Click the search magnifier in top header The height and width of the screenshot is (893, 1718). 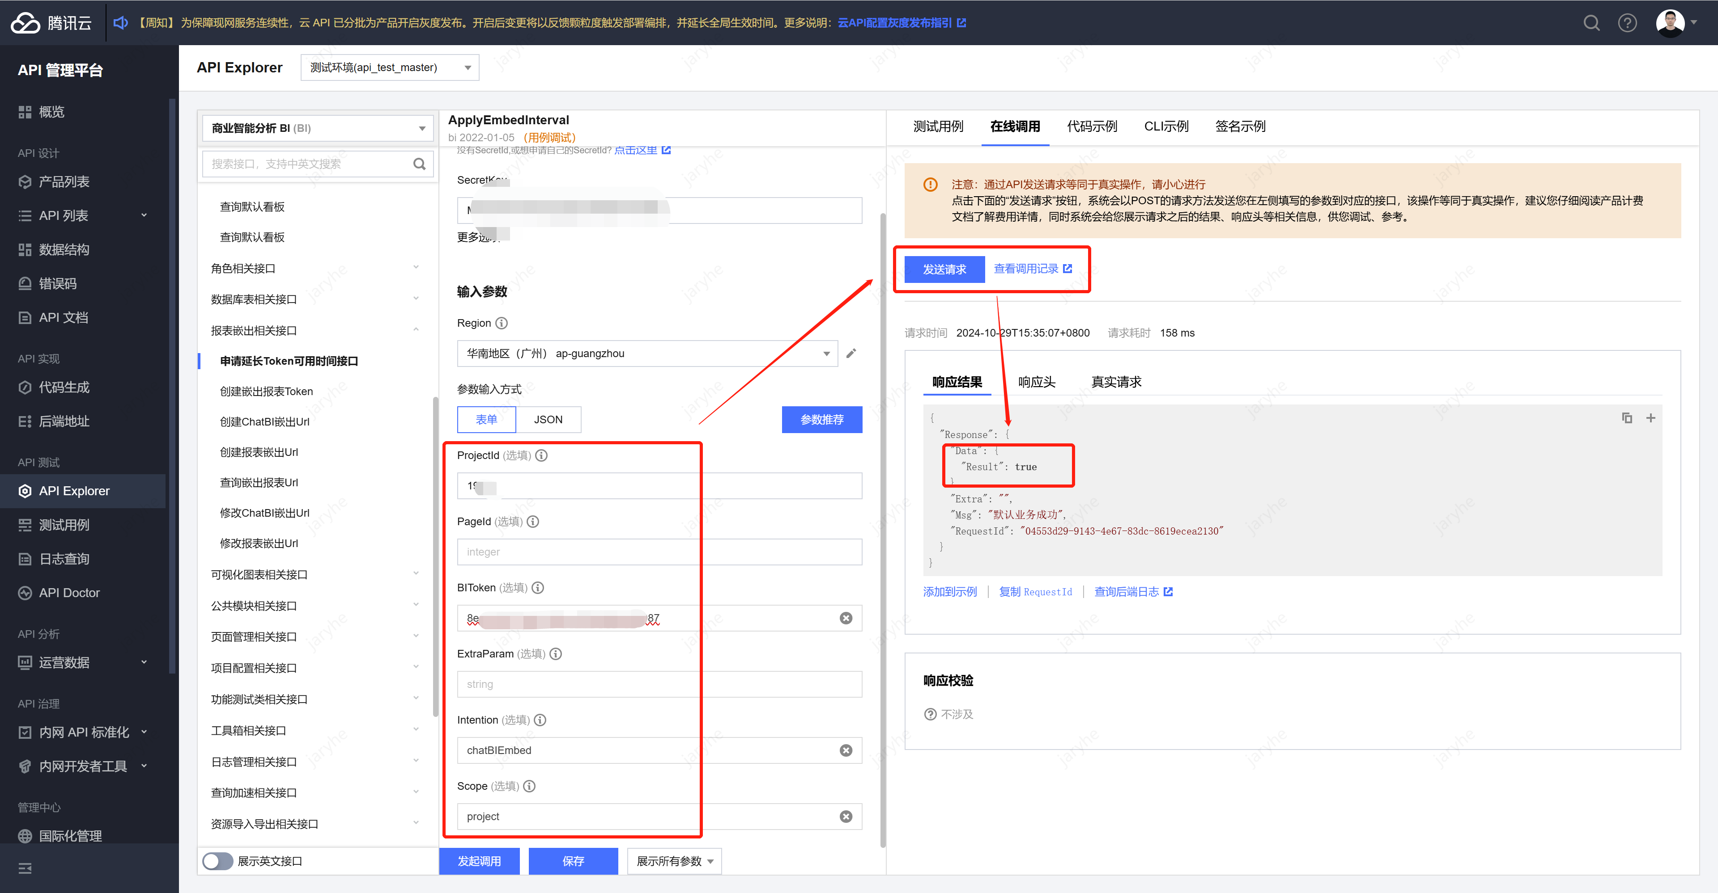[1591, 23]
